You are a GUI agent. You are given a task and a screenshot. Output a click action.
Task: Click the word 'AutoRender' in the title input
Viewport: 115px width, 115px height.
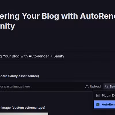click(39, 56)
